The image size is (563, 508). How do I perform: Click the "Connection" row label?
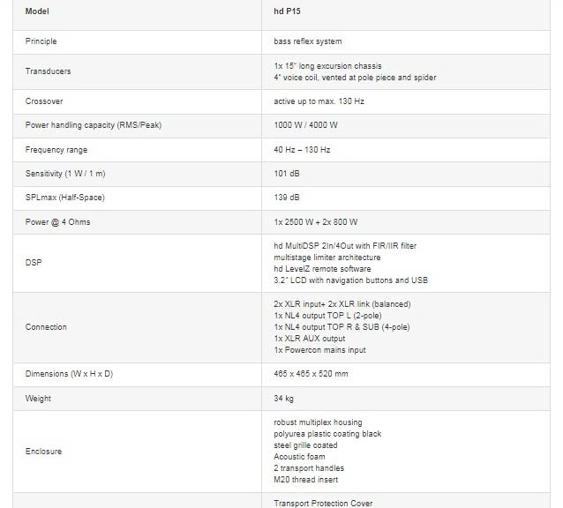pos(46,327)
